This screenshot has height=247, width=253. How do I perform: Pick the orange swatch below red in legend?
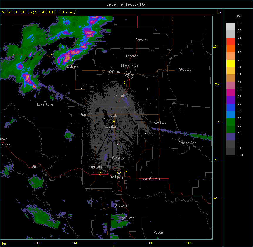(231, 48)
